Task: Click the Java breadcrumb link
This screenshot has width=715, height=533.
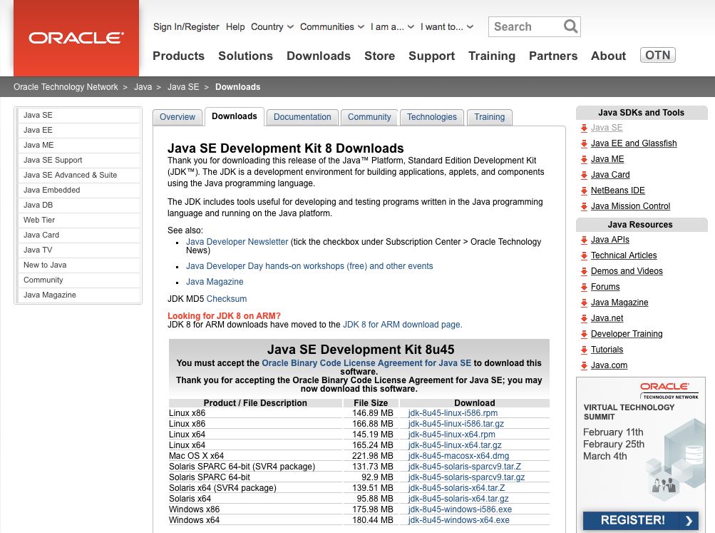Action: coord(143,87)
